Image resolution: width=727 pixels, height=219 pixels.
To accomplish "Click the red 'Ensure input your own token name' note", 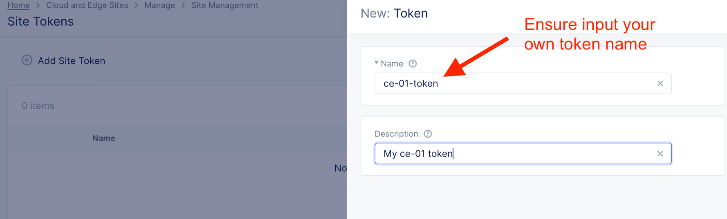I will pyautogui.click(x=589, y=34).
